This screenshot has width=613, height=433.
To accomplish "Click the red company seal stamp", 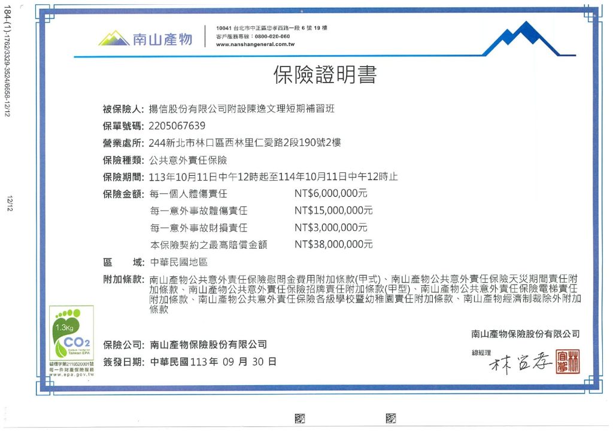I will point(568,362).
